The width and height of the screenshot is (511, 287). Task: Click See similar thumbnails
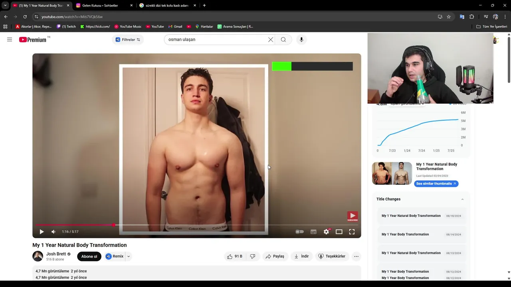tap(436, 184)
